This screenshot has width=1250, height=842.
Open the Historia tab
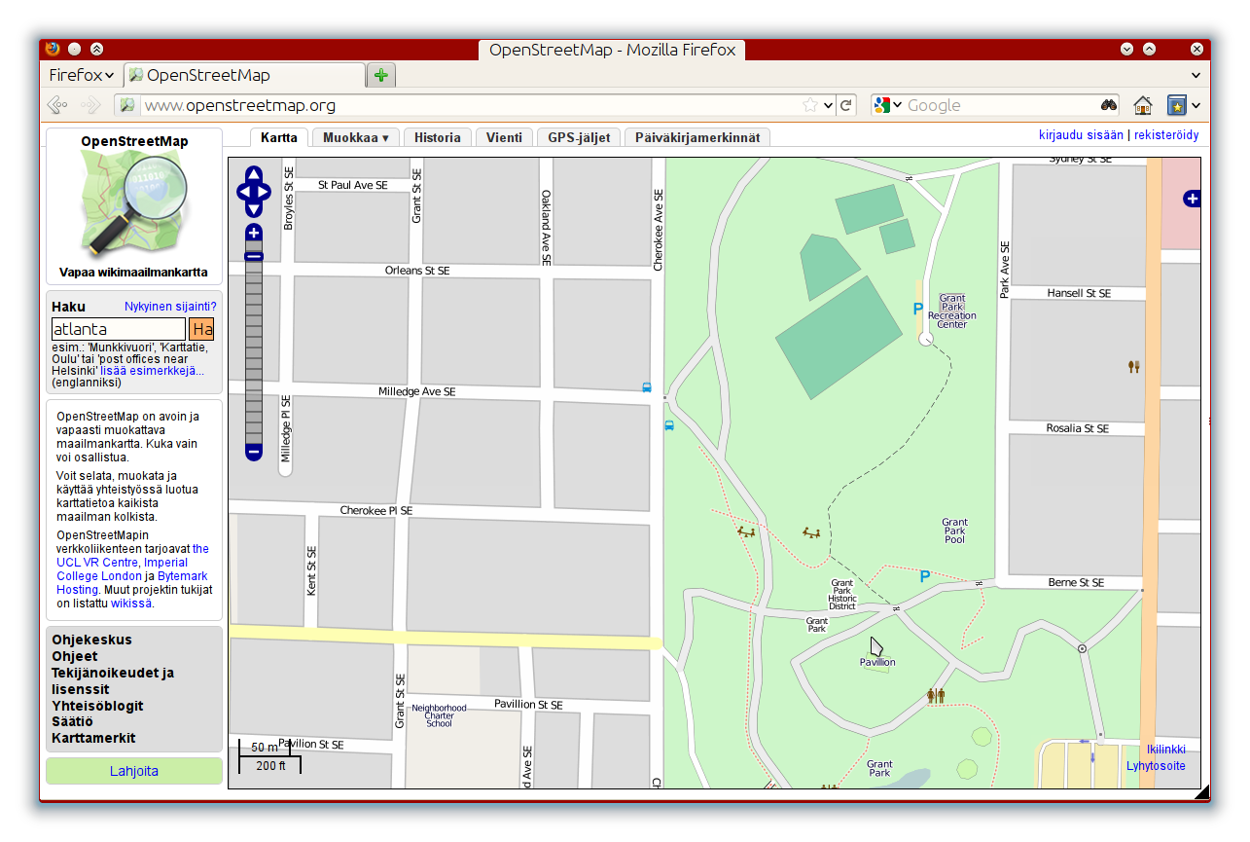point(438,137)
